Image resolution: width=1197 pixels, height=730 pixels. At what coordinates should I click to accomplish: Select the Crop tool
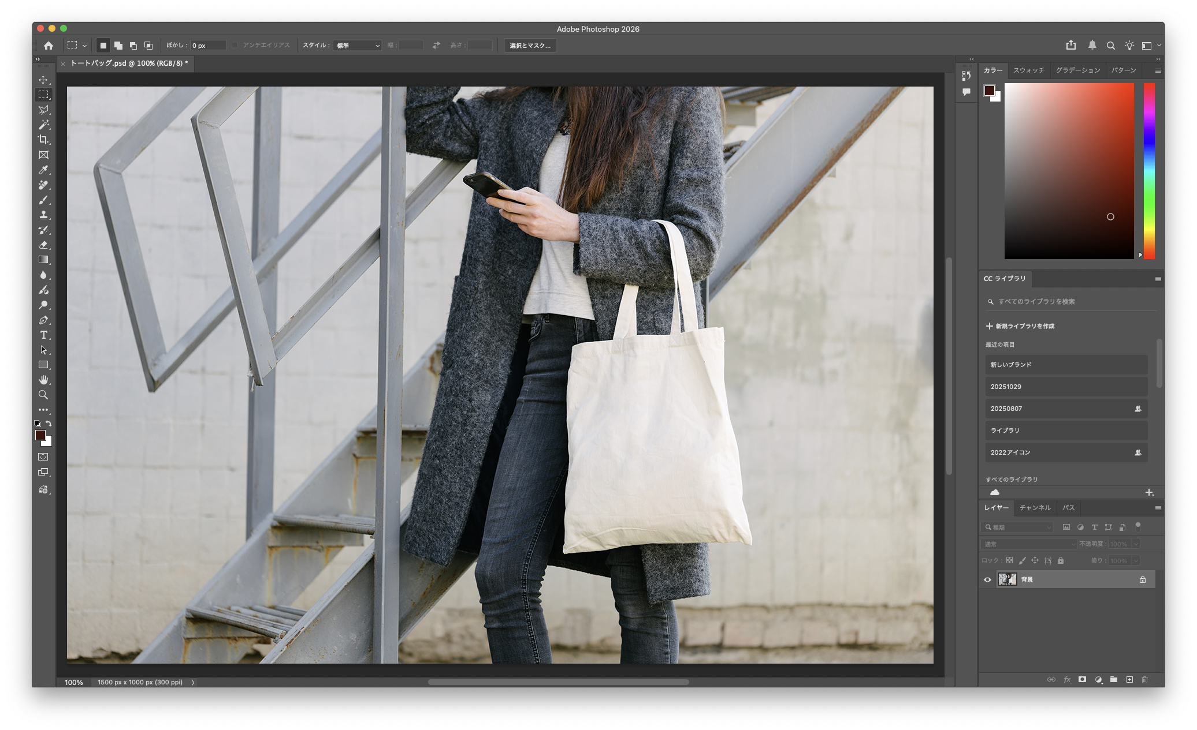[43, 140]
